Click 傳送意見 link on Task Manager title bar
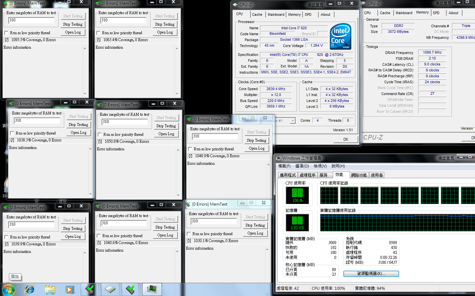Screen dimensions: 475x296 click(x=446, y=158)
